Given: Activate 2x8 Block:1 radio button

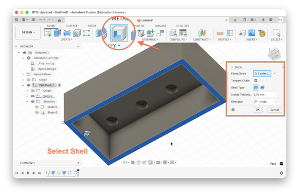Looking at the screenshot, I should coord(59,85).
